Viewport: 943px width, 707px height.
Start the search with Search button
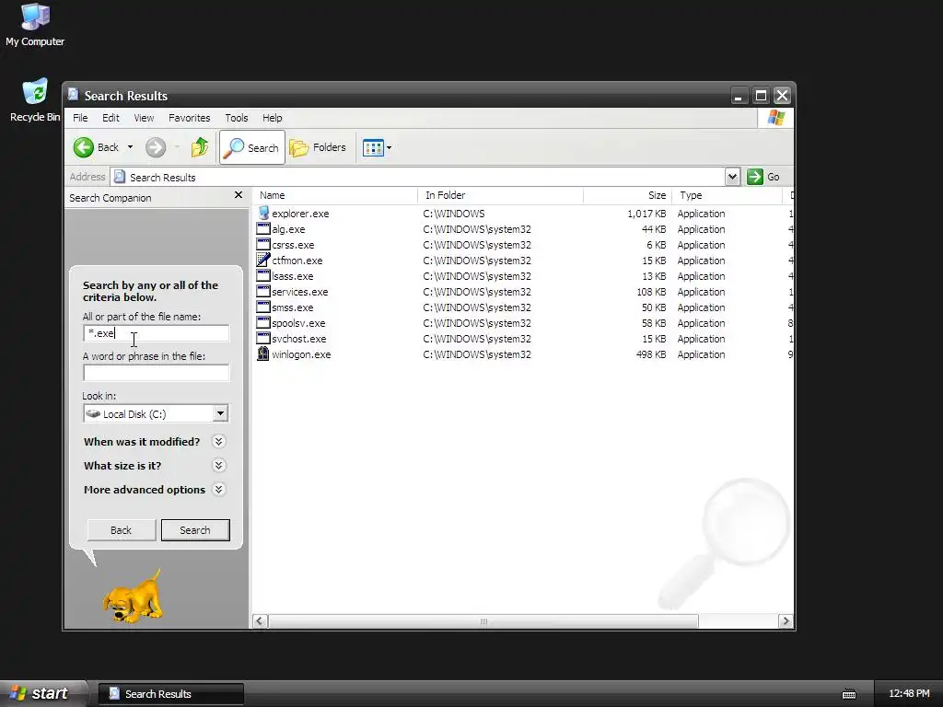coord(195,530)
